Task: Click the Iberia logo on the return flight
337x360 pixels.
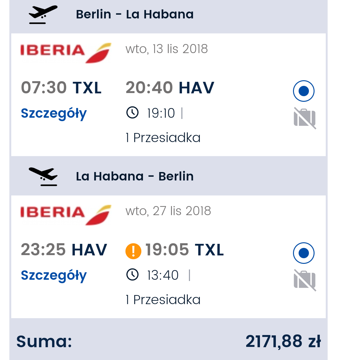Action: [x=66, y=215]
